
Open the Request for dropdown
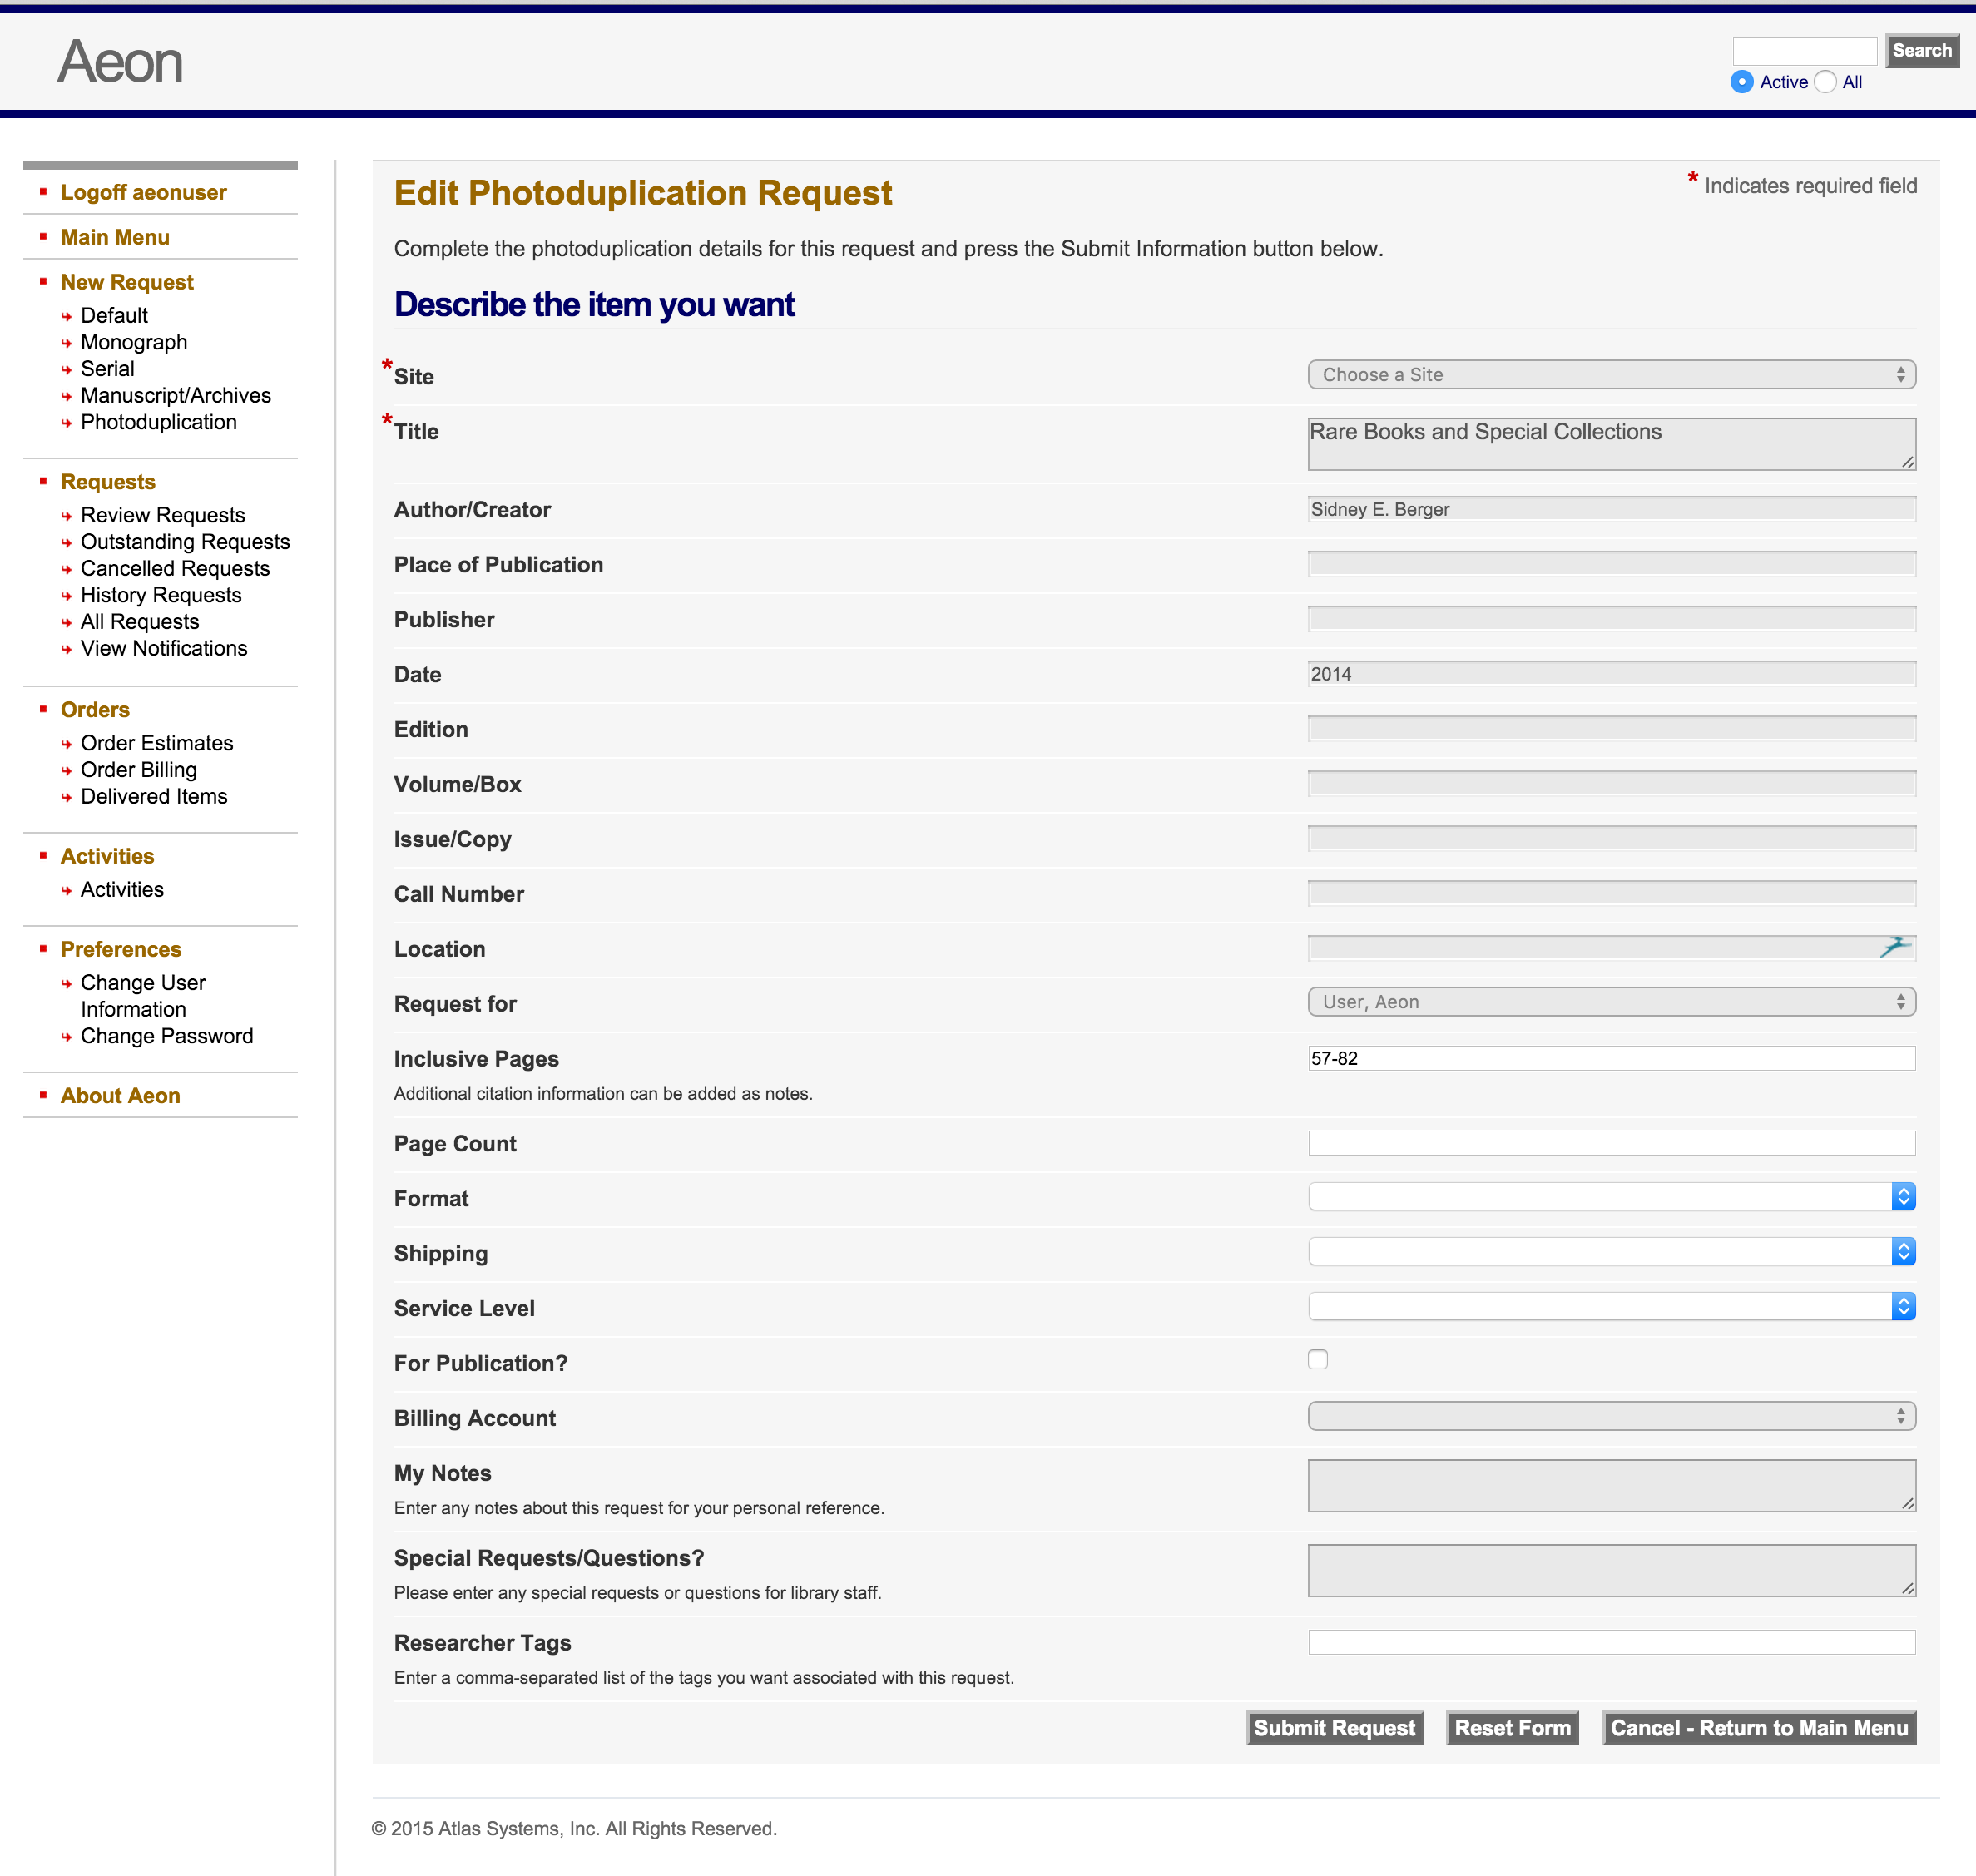tap(1611, 1002)
